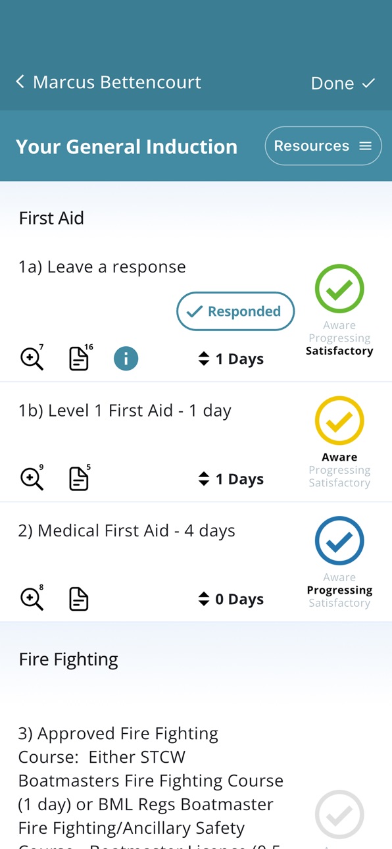The width and height of the screenshot is (392, 849).
Task: Toggle yellow Aware checkmark for task 1b
Action: click(x=339, y=420)
